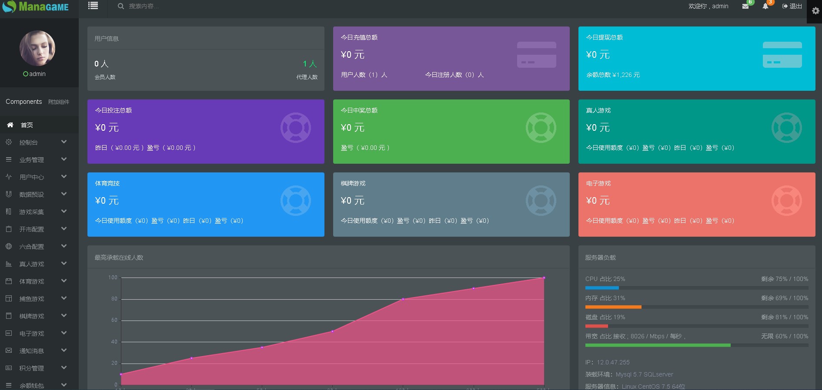The image size is (822, 390).
Task: Expand the 六合配置 menu chevron
Action: pyautogui.click(x=64, y=246)
